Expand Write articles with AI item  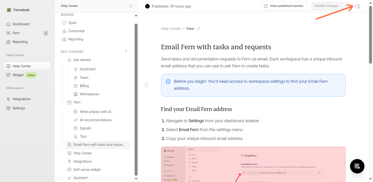click(68, 112)
